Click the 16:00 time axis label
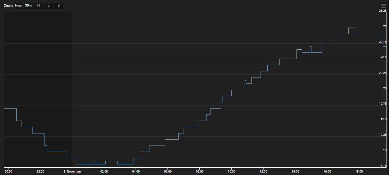Viewport: 389px width, 175px height. click(x=327, y=171)
